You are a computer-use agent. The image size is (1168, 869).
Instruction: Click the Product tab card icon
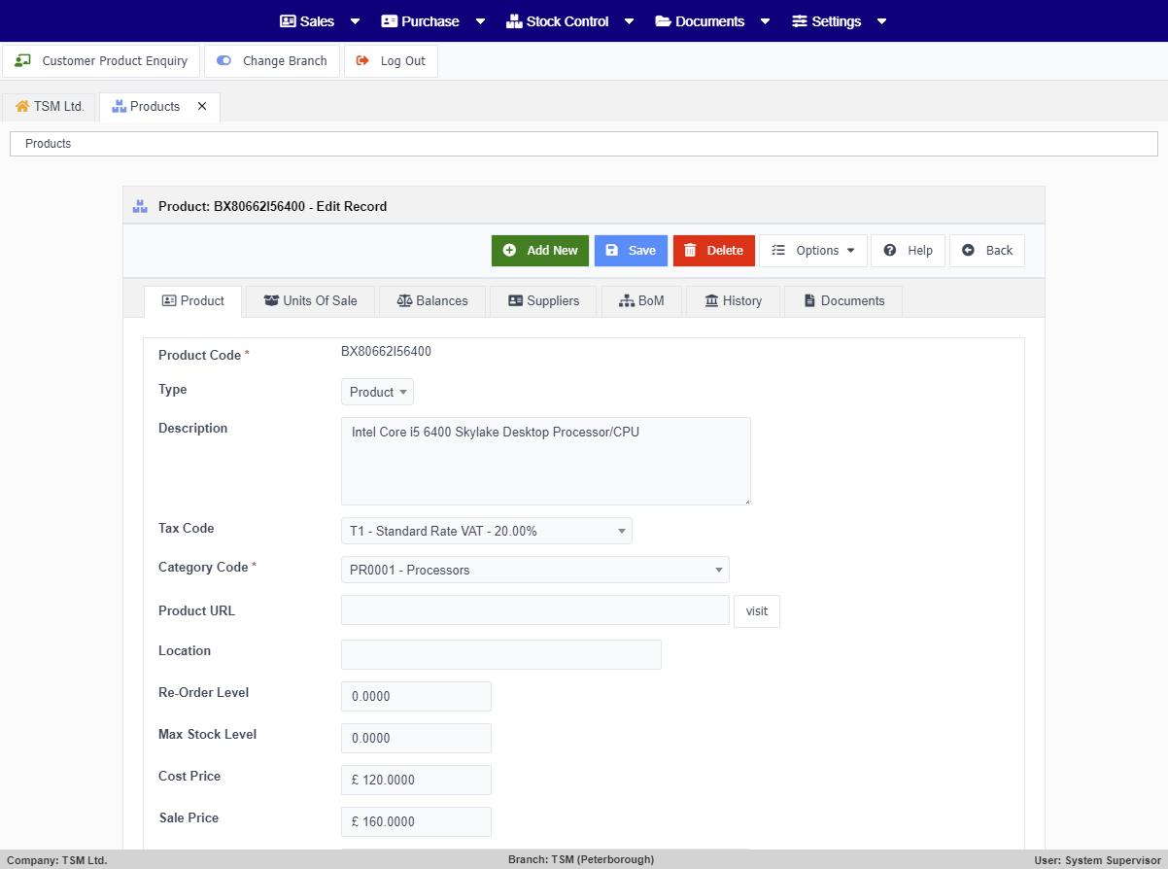click(169, 300)
